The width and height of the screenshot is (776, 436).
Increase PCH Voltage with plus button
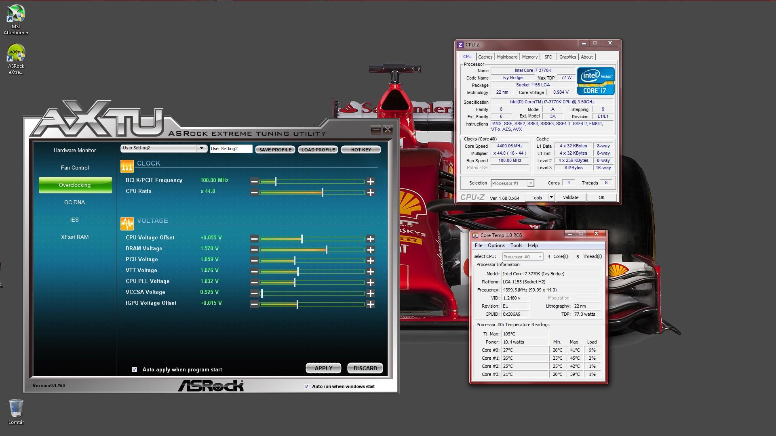[x=370, y=261]
